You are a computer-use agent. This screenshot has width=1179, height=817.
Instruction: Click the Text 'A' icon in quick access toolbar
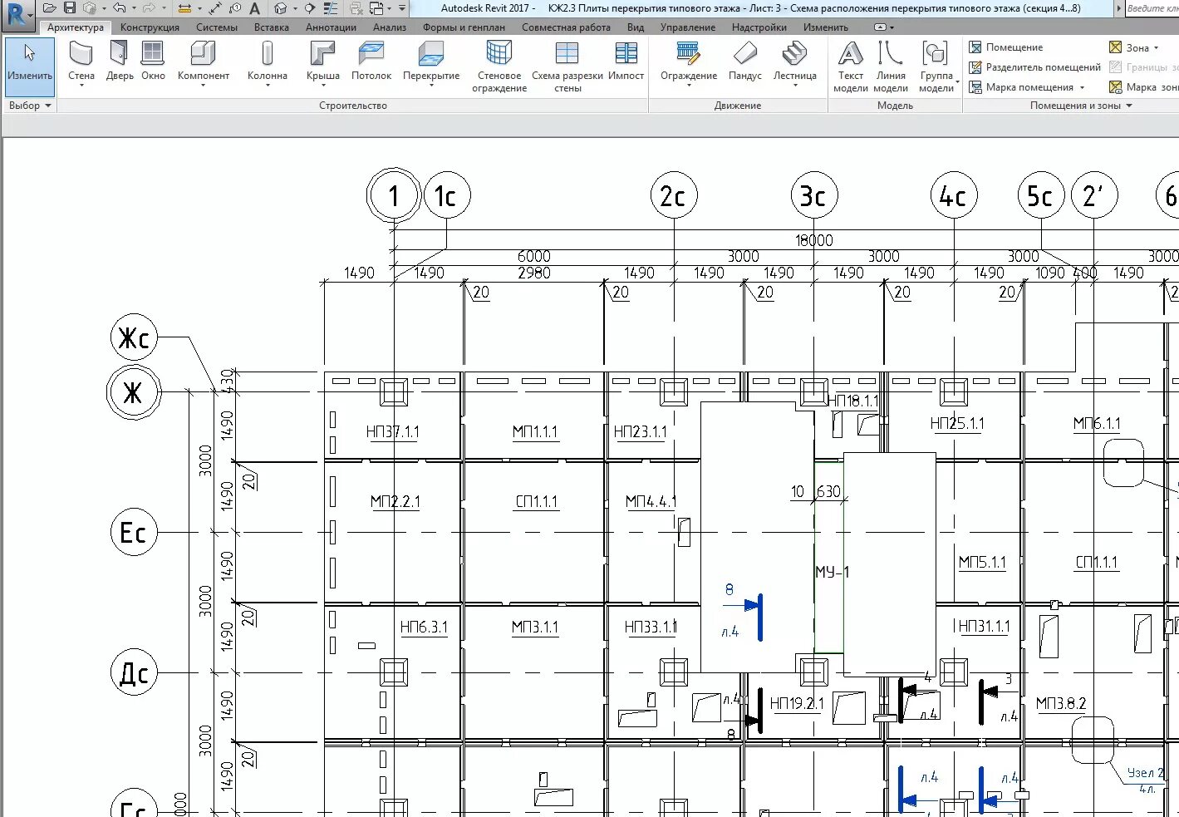coord(254,8)
